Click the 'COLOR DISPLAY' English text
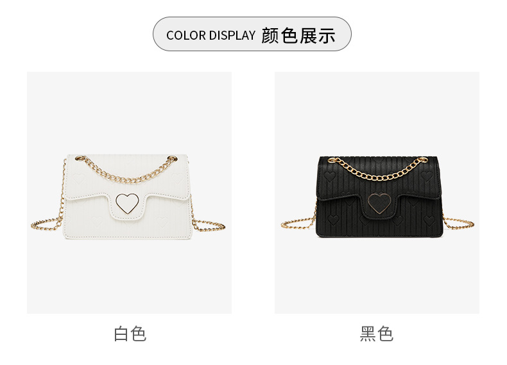This screenshot has height=365, width=507. pyautogui.click(x=211, y=35)
